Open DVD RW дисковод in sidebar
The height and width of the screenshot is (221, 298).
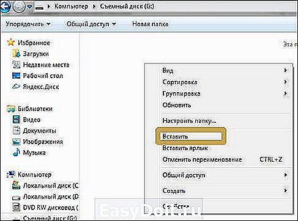[51, 208]
